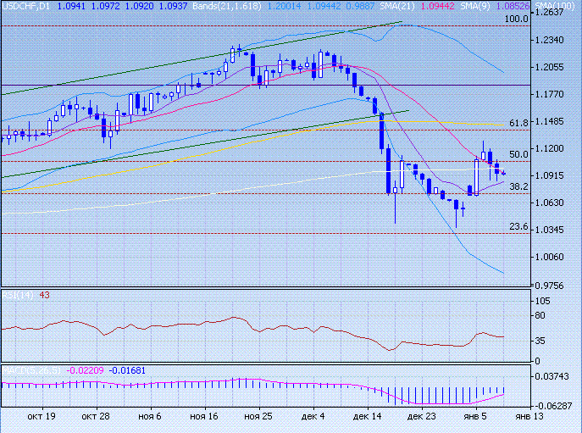The image size is (582, 433).
Task: Select the SMA(9) indicator label
Action: tap(480, 5)
